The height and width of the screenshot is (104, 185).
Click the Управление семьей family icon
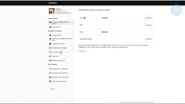pyautogui.click(x=50, y=44)
